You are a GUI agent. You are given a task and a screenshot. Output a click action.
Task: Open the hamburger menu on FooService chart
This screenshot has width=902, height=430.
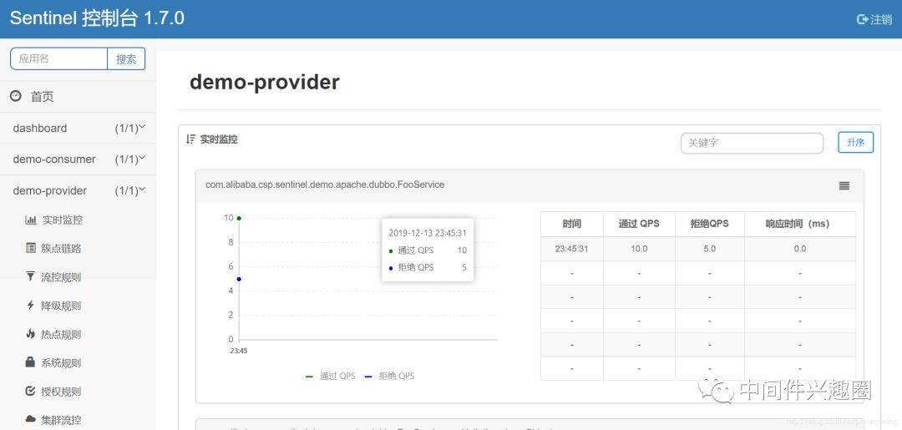pyautogui.click(x=844, y=185)
